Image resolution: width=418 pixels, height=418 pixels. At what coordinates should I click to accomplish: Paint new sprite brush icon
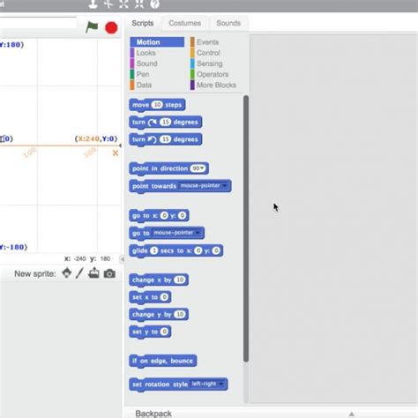[79, 273]
